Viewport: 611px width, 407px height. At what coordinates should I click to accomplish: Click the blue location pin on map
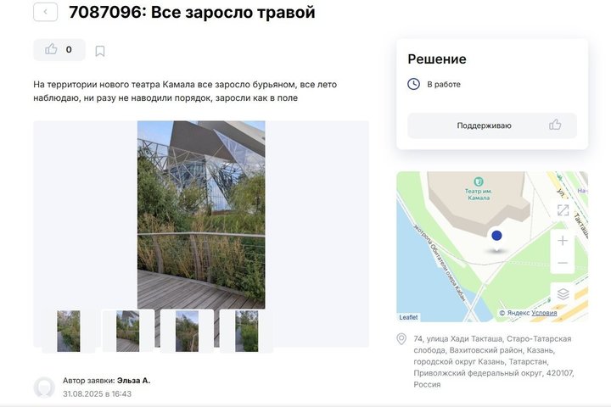(496, 236)
